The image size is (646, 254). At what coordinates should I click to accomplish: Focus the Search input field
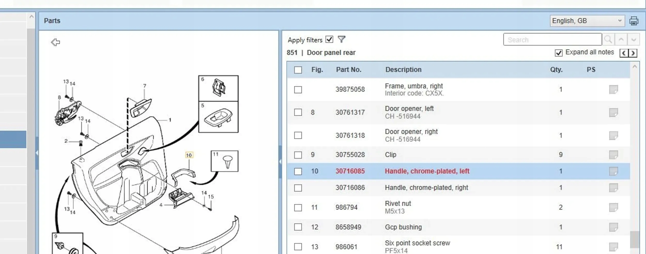[552, 40]
